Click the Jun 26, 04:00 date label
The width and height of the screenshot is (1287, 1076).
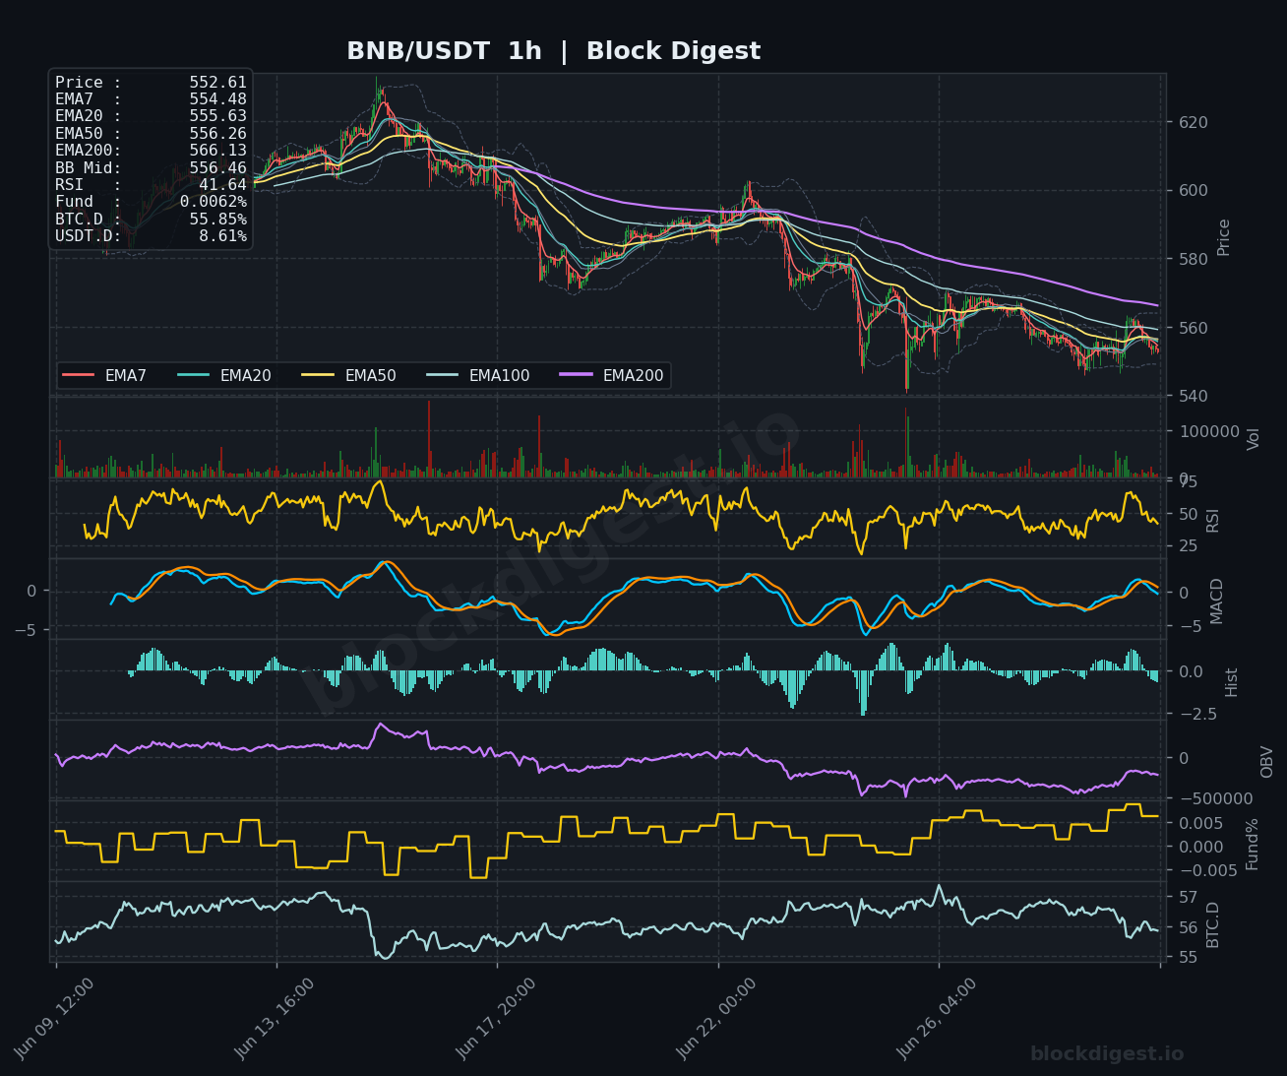(x=937, y=1018)
